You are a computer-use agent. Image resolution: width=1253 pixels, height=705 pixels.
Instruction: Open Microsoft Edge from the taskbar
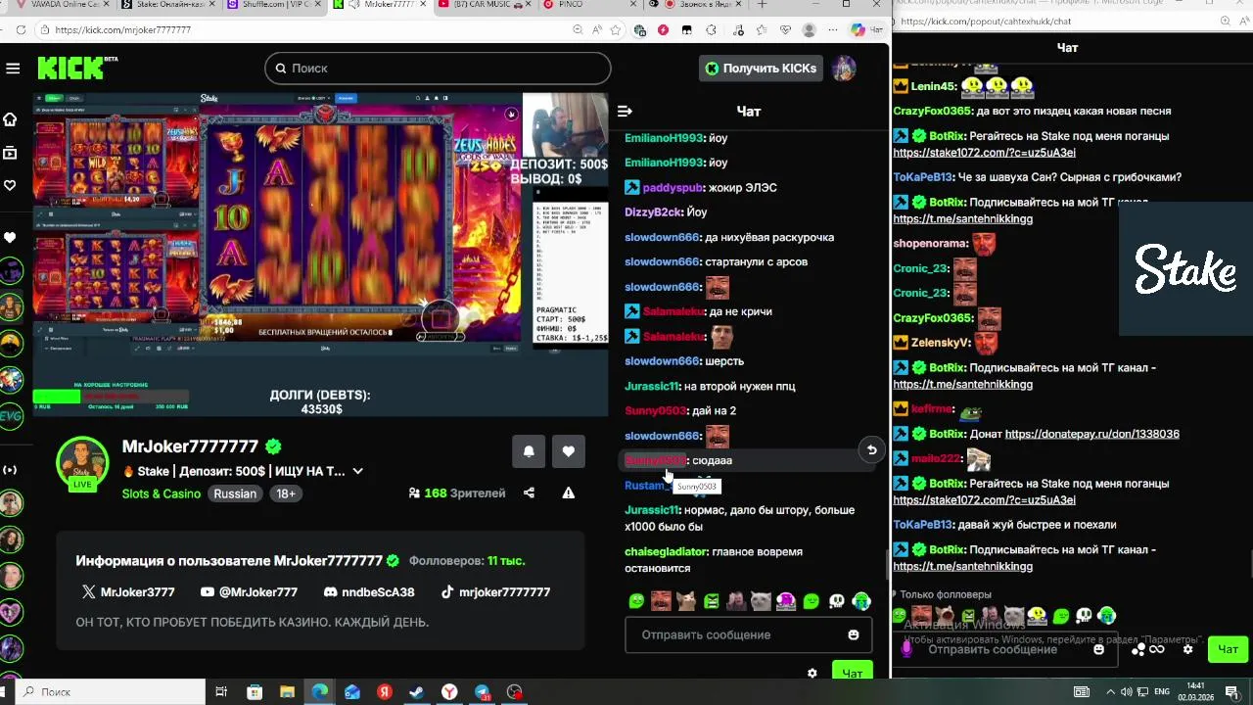(320, 692)
